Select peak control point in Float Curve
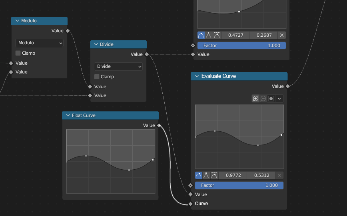 click(x=86, y=156)
